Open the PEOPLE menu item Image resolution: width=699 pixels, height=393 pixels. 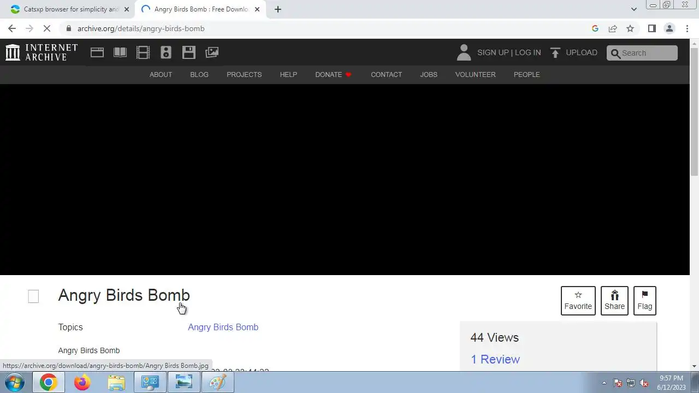[526, 74]
